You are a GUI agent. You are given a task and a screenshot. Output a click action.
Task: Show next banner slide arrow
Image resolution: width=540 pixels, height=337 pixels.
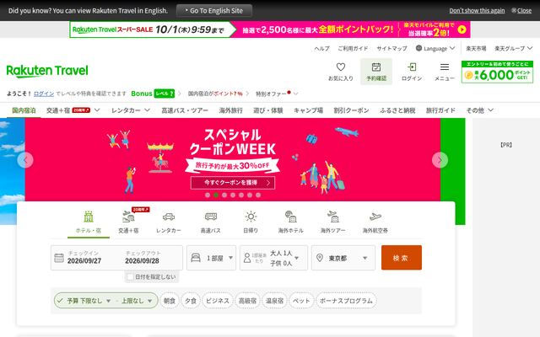click(x=440, y=160)
